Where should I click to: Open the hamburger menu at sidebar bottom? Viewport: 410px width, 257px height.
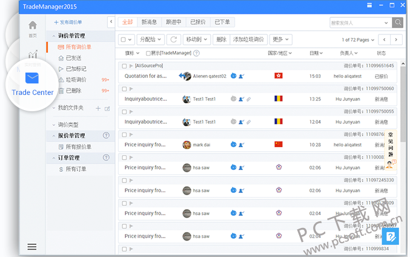[x=32, y=247]
